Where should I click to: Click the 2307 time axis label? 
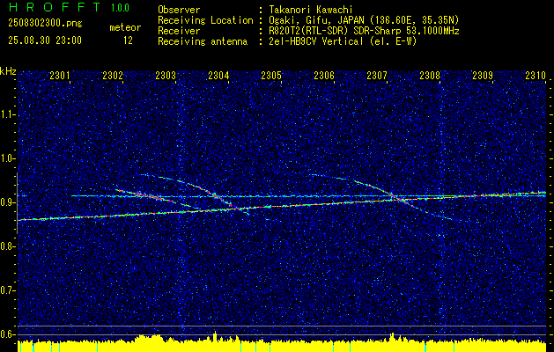tap(377, 75)
